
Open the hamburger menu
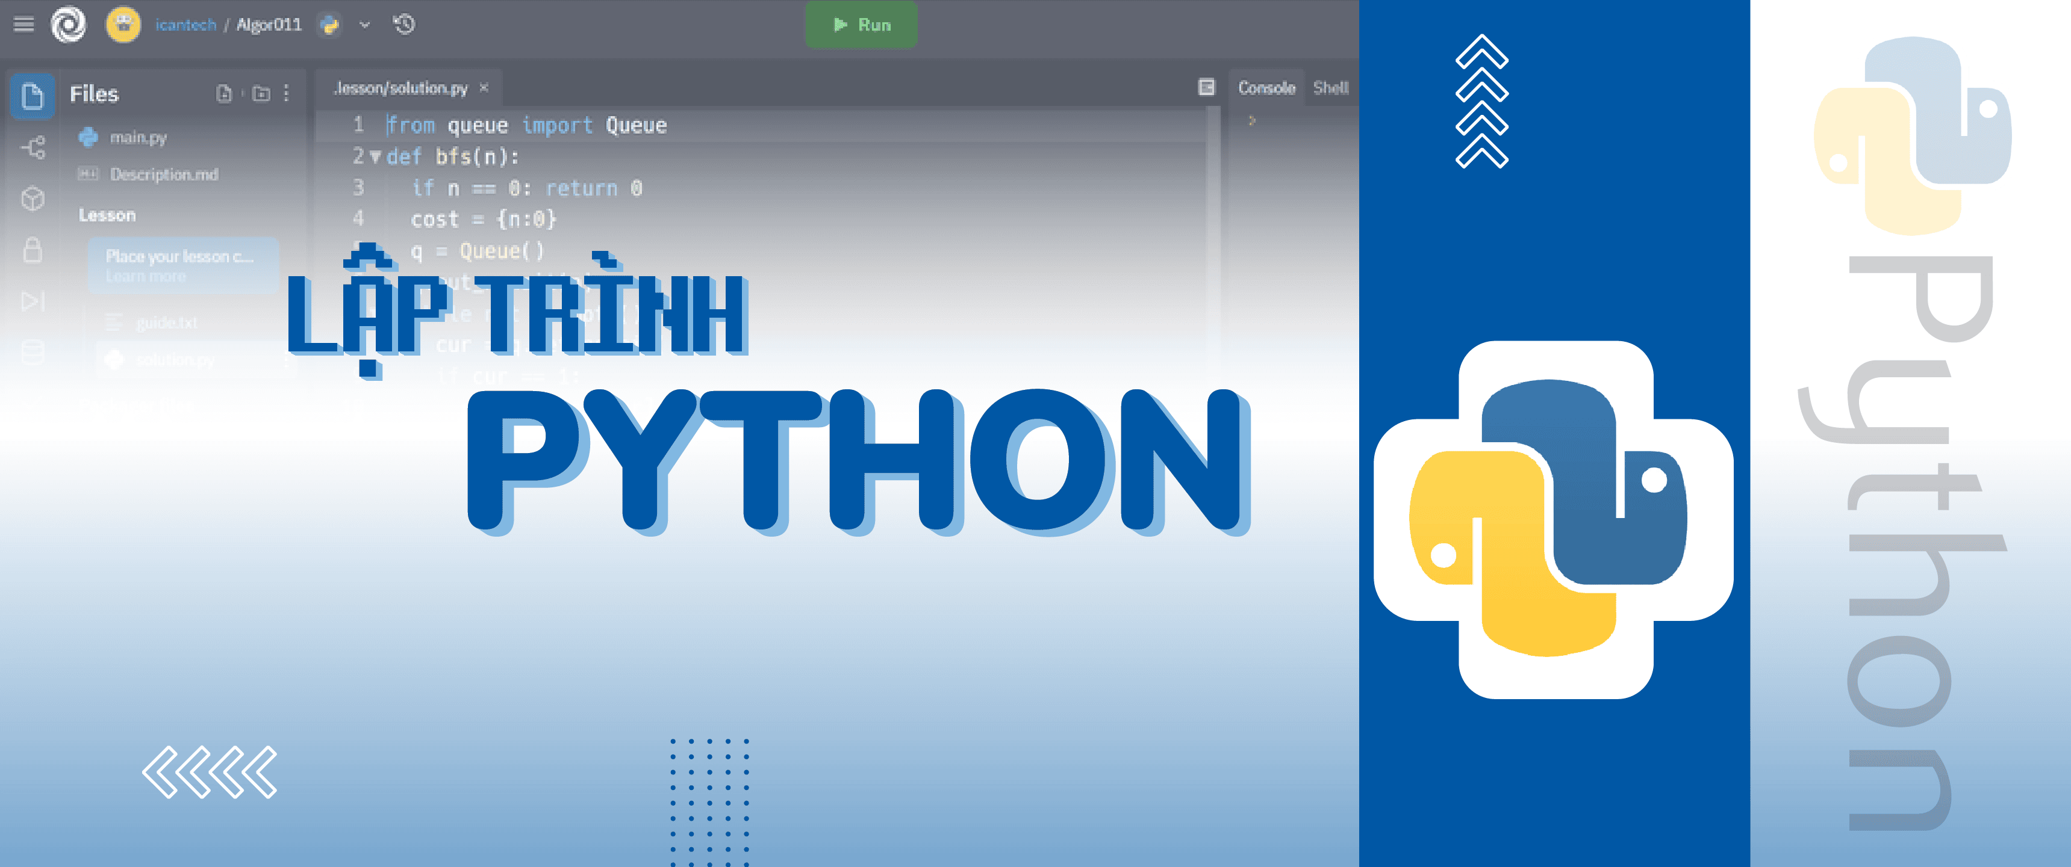pyautogui.click(x=24, y=24)
